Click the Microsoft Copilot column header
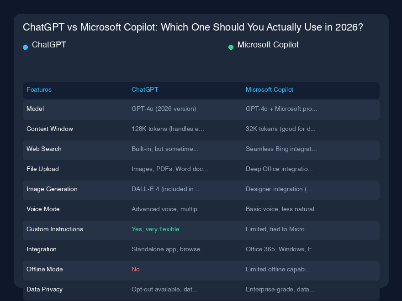 coord(270,89)
